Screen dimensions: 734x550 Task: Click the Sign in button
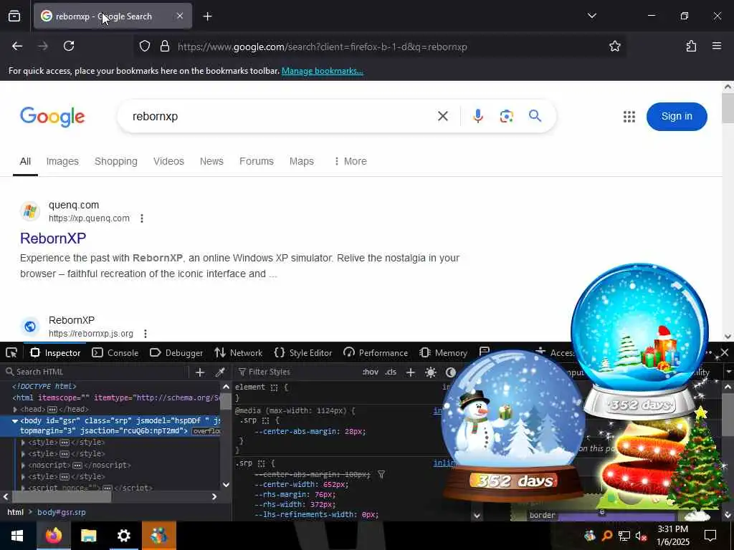677,117
